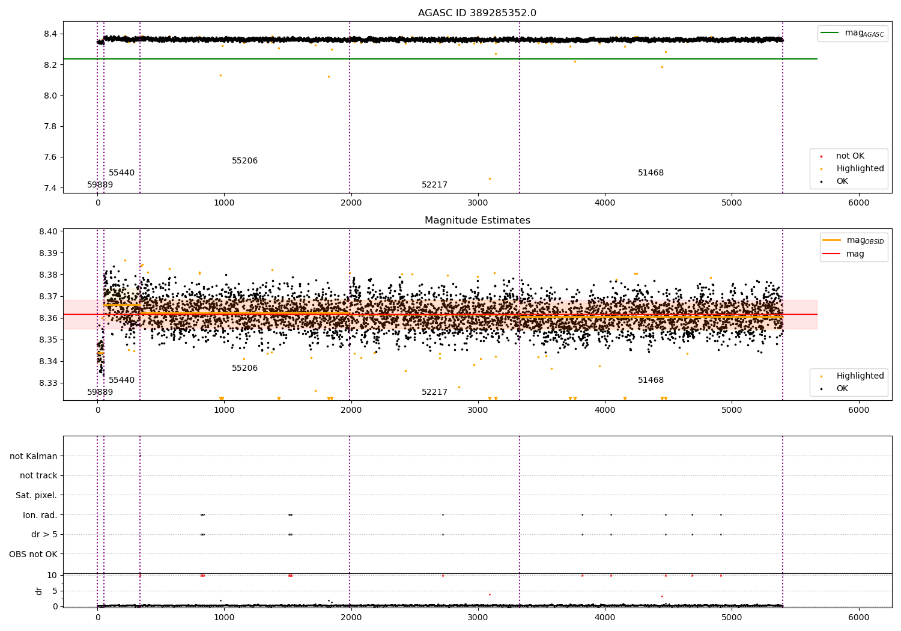The height and width of the screenshot is (631, 901).
Task: Click the '8.38' y-axis tick label
Action: (x=48, y=275)
